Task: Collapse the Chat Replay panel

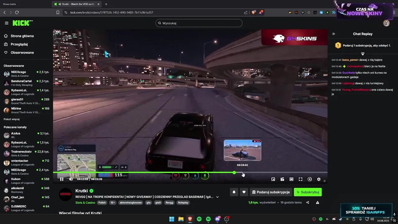Action: (334, 34)
